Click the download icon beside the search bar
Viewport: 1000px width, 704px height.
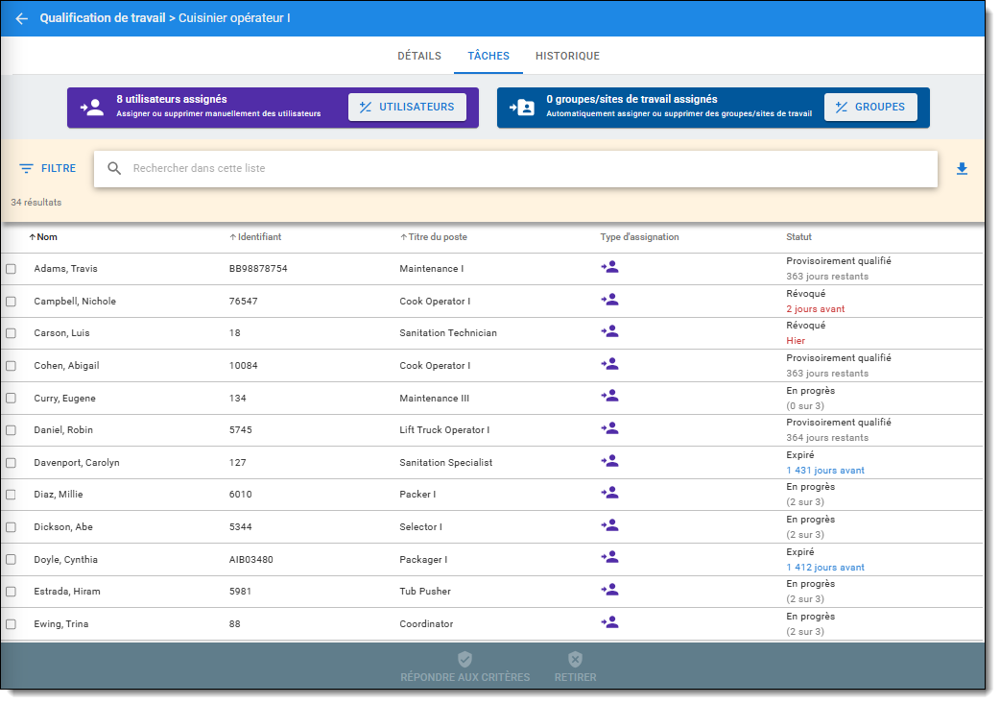(x=962, y=169)
